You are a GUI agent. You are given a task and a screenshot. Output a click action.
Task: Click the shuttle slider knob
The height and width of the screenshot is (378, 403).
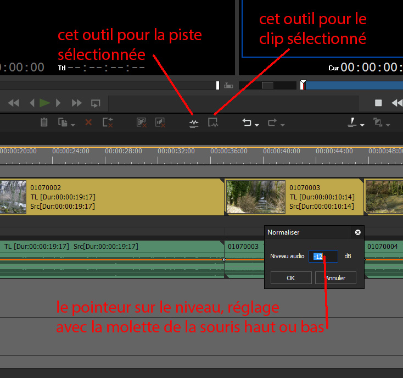[267, 85]
